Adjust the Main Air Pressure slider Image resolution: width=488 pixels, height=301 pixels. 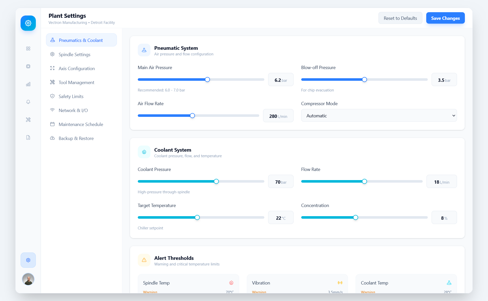[x=207, y=79]
